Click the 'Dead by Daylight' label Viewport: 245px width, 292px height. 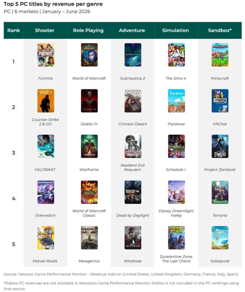tap(133, 216)
